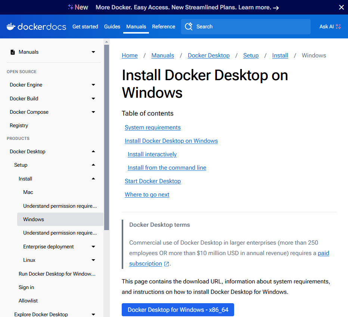Collapse the Setup section arrow
The image size is (348, 317).
93,165
